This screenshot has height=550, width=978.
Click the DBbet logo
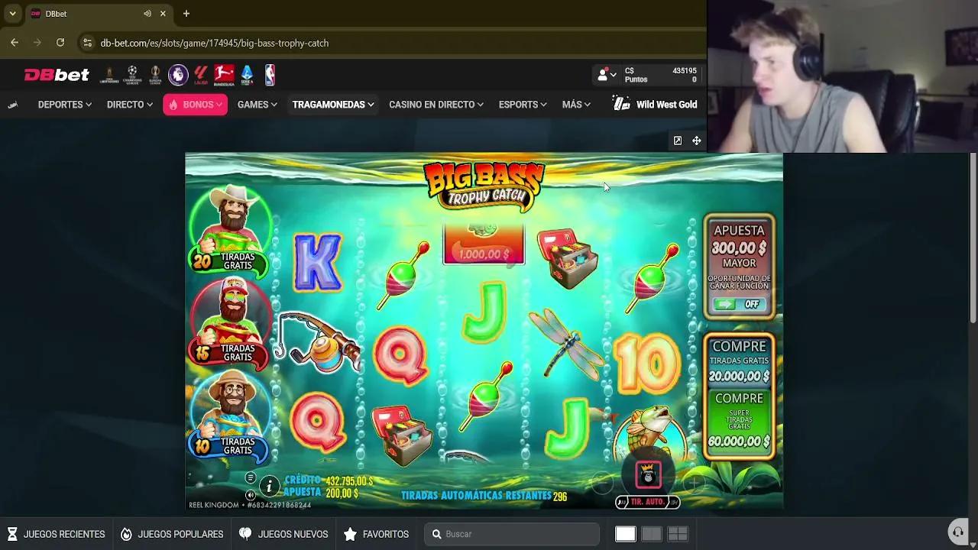click(57, 74)
